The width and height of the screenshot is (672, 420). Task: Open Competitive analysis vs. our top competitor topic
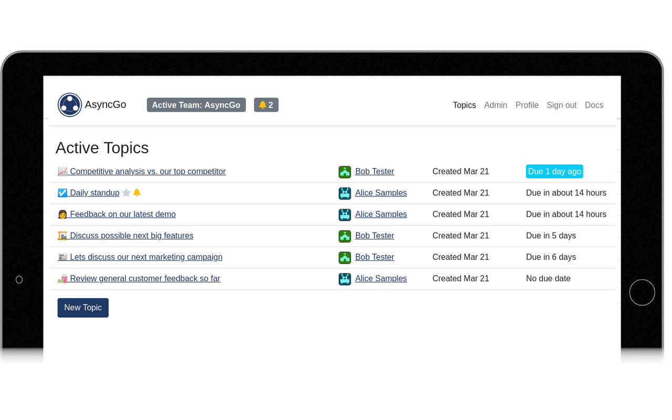point(142,172)
